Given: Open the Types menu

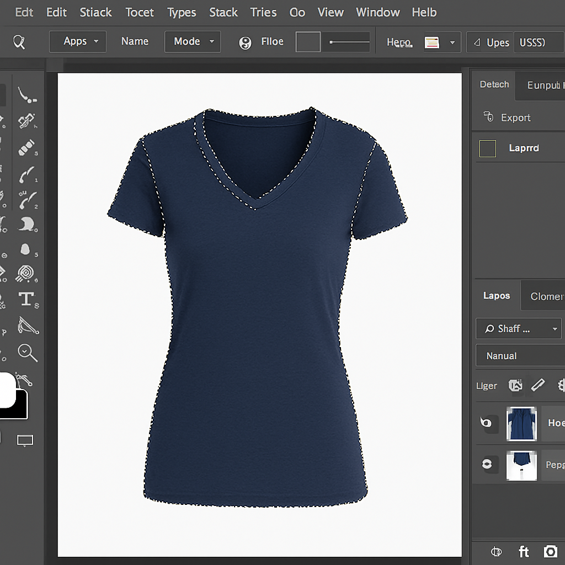Looking at the screenshot, I should point(182,13).
